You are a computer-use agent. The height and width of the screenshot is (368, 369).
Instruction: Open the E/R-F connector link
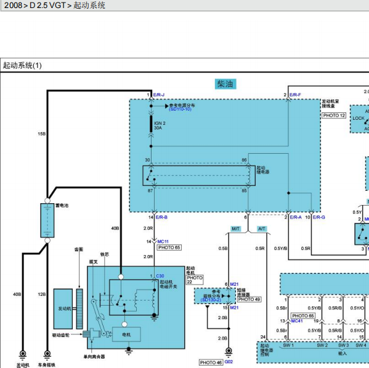295,95
